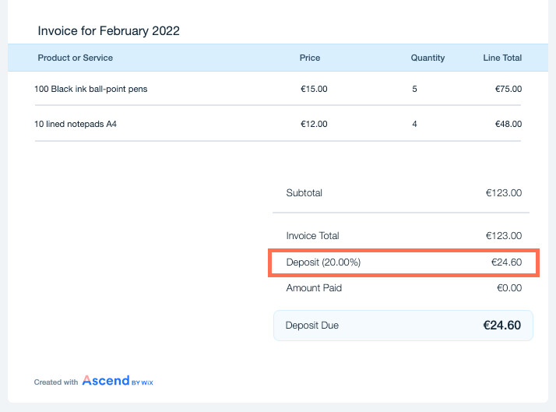This screenshot has height=412, width=556.
Task: Select the 'Invoice for February 2022' heading
Action: tap(108, 31)
